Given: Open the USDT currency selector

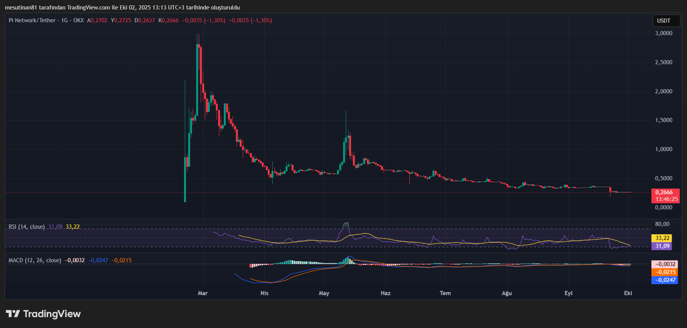Looking at the screenshot, I should (666, 21).
